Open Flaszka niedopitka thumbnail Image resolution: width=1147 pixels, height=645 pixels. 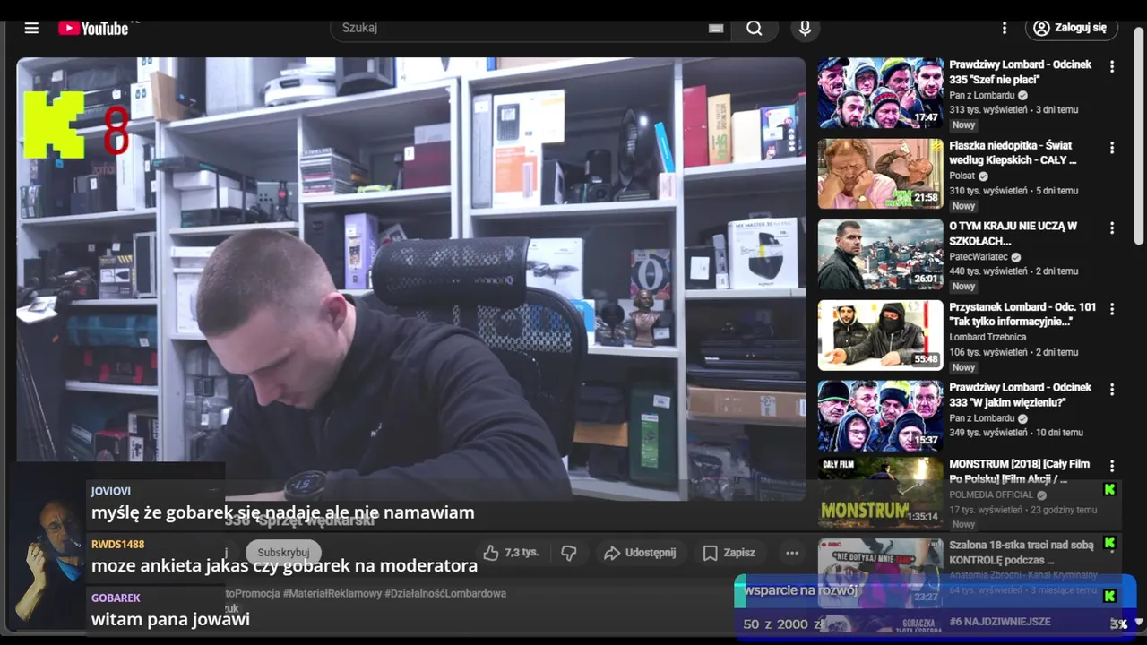click(x=880, y=174)
